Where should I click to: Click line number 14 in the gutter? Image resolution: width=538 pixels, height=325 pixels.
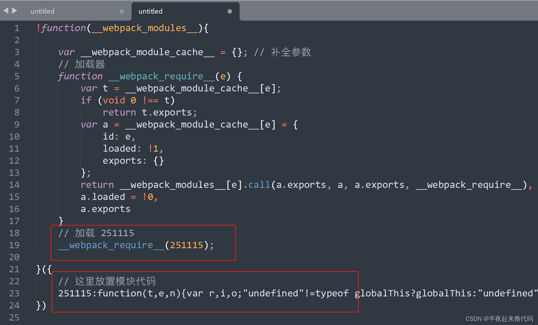[14, 185]
